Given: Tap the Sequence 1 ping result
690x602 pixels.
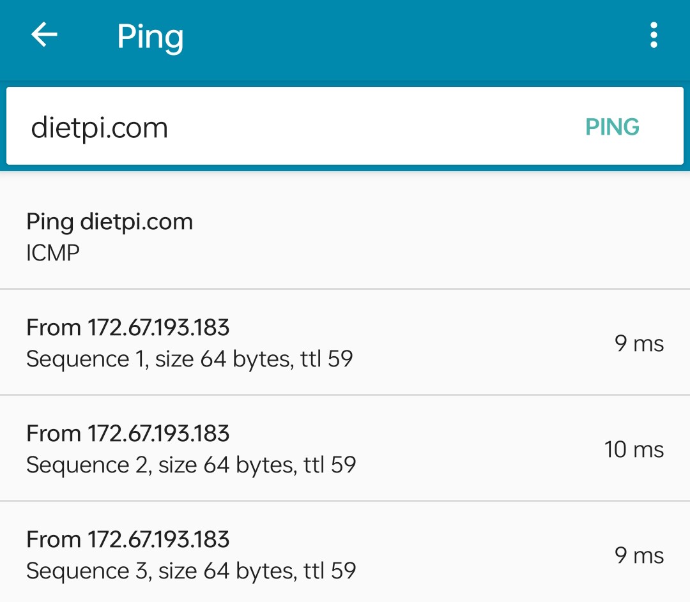Looking at the screenshot, I should coord(345,342).
